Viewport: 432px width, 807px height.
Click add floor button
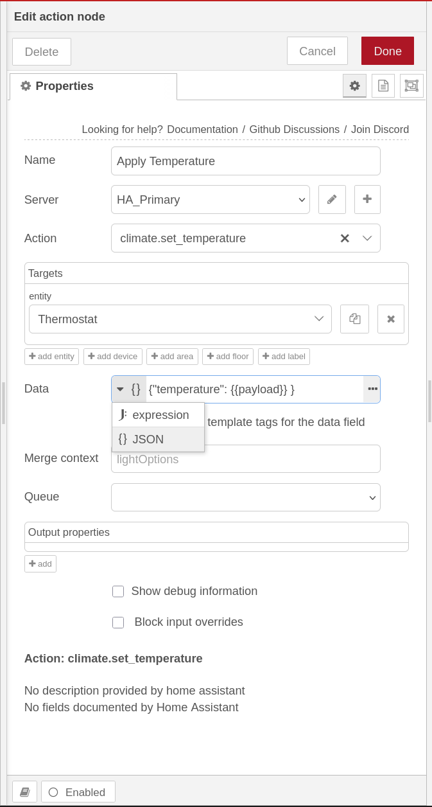point(228,356)
